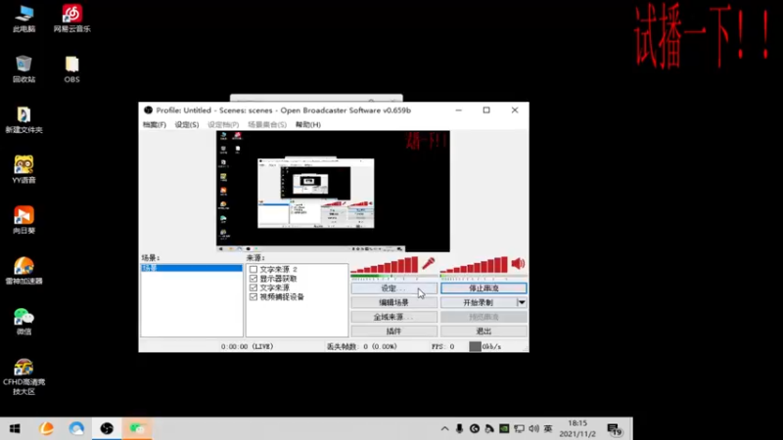Select the 回收站 recycle bin icon

click(23, 69)
